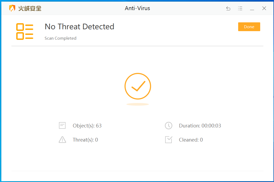Click the clock icon beside Duration
Viewport: 274px width, 182px height.
[x=169, y=126]
